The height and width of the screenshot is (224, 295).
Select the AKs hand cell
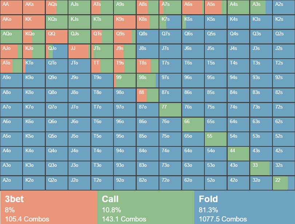tap(34, 7)
